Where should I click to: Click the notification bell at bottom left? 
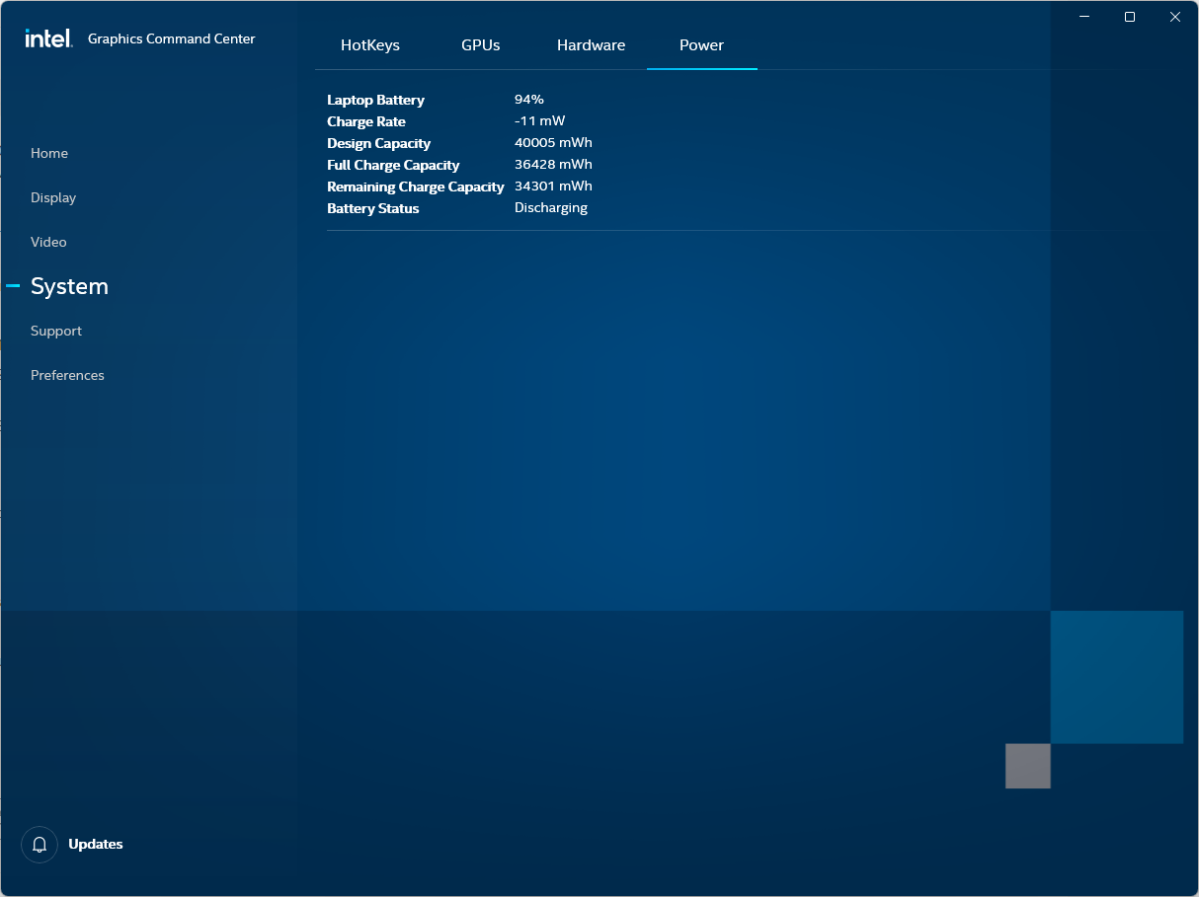39,845
